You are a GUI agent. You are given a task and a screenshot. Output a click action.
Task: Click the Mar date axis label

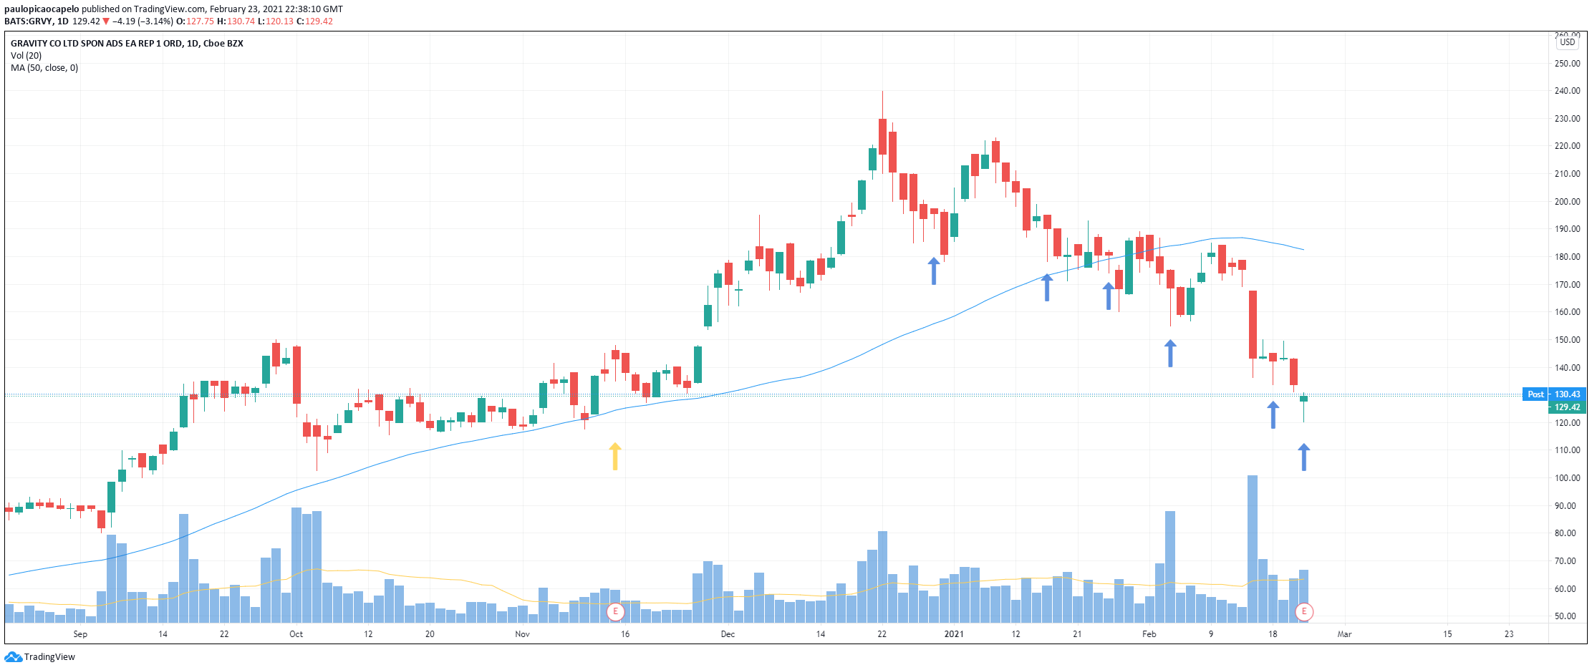coord(1345,634)
